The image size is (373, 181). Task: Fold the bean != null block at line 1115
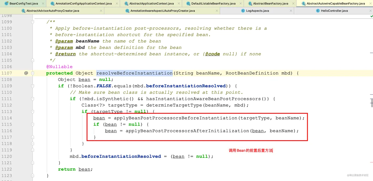tap(33, 124)
